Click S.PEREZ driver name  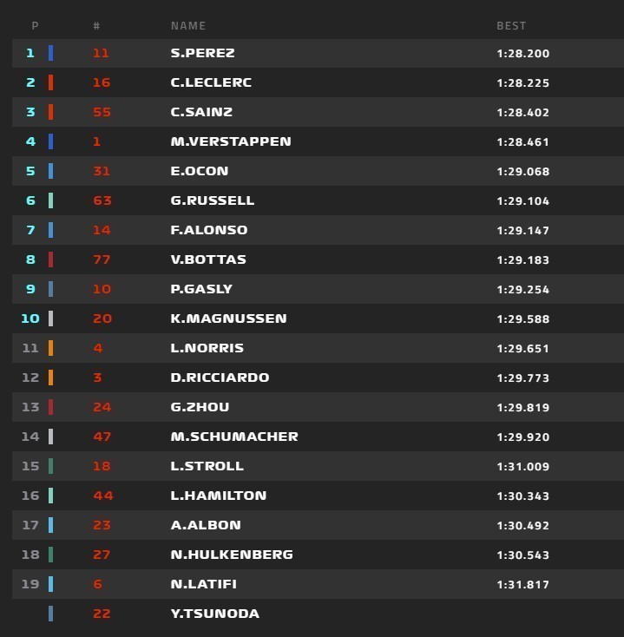[202, 53]
